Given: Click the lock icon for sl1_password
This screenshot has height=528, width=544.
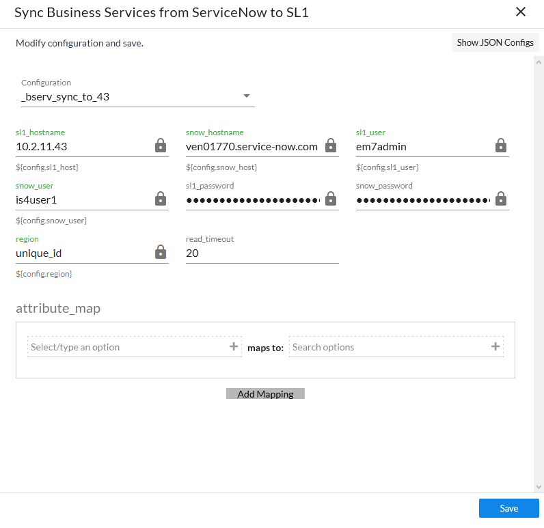Looking at the screenshot, I should pyautogui.click(x=330, y=199).
